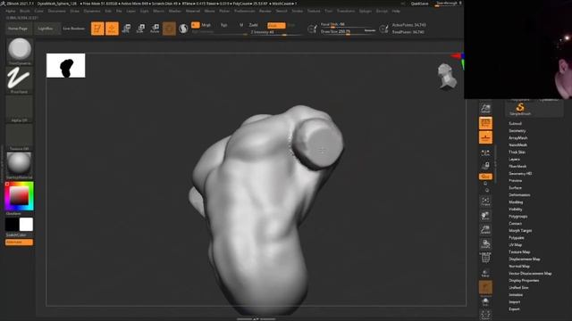Viewport: 572px width, 321px height.
Task: Click the orange Alternate button
Action: pyautogui.click(x=19, y=242)
